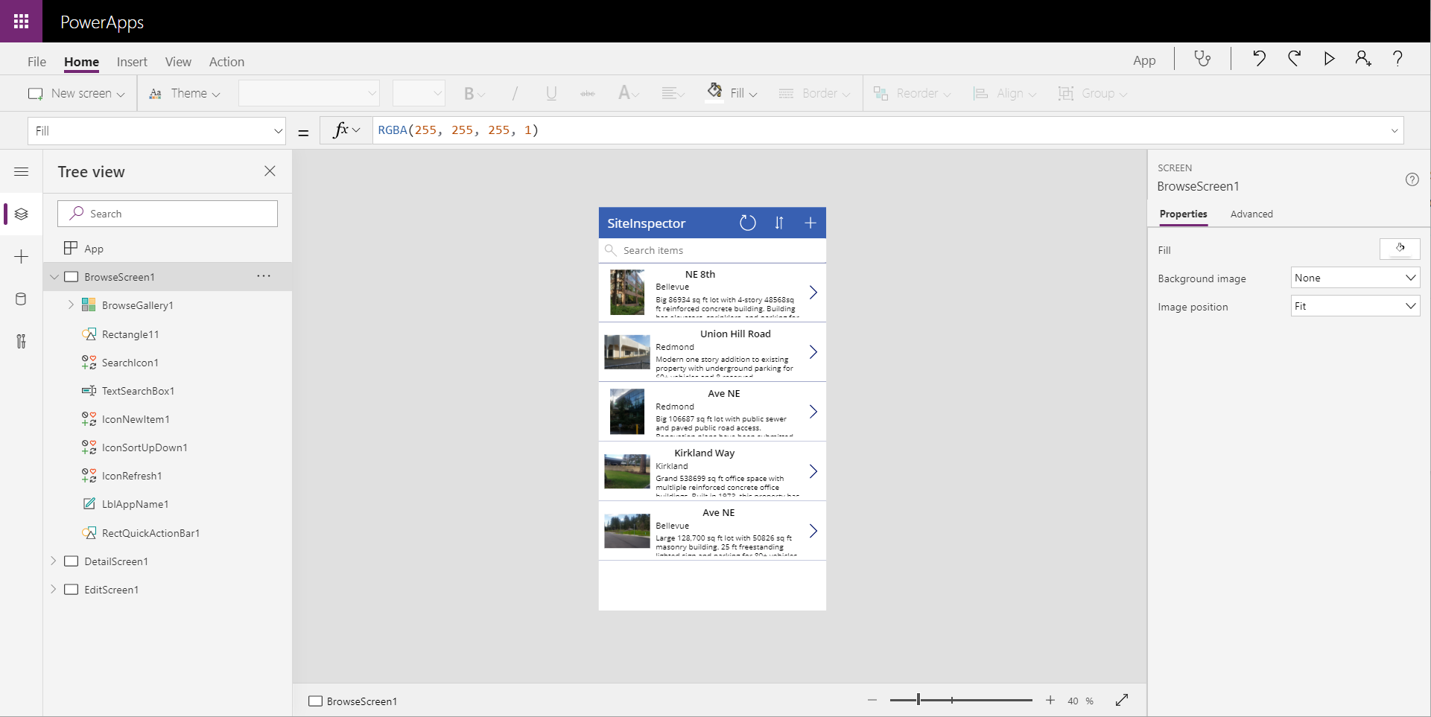The width and height of the screenshot is (1431, 717).
Task: Zoom in with the plus icon
Action: click(x=1050, y=700)
